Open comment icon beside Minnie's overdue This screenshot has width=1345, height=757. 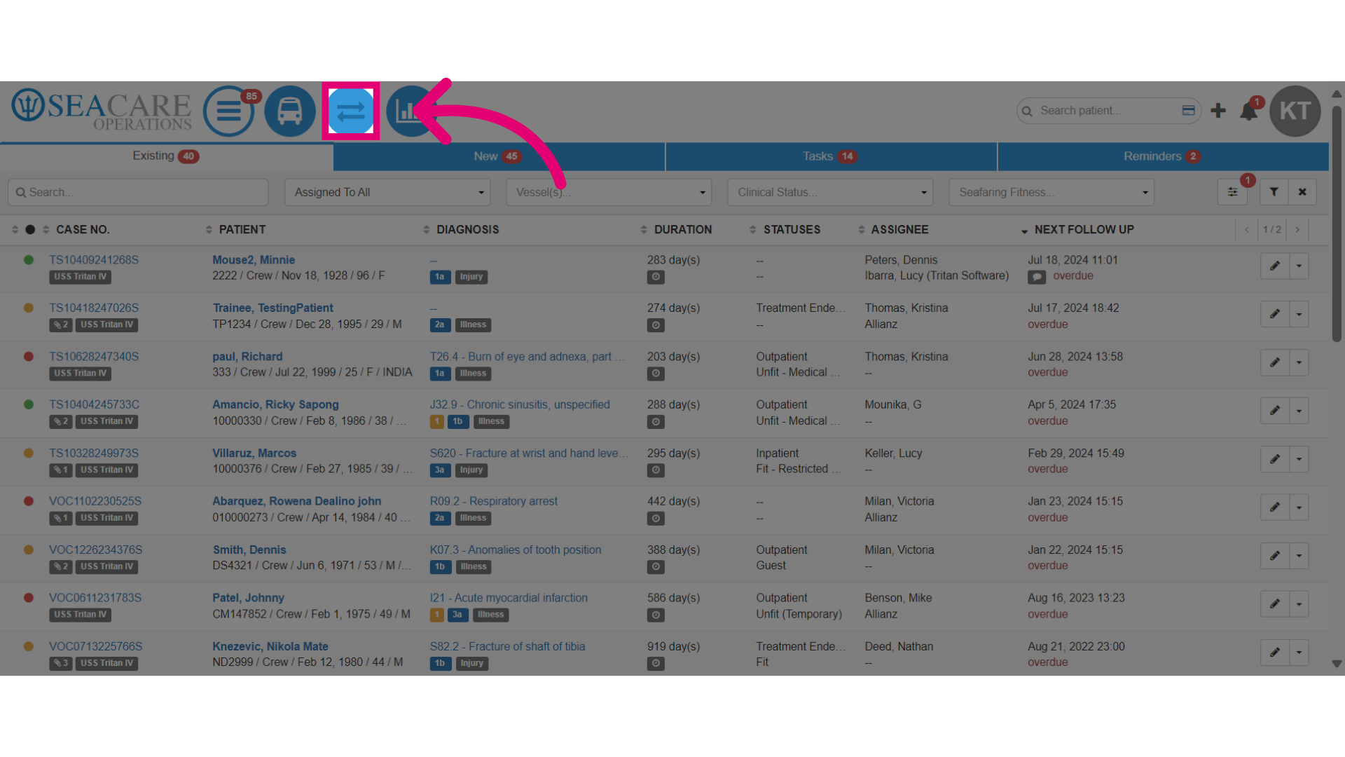point(1037,277)
